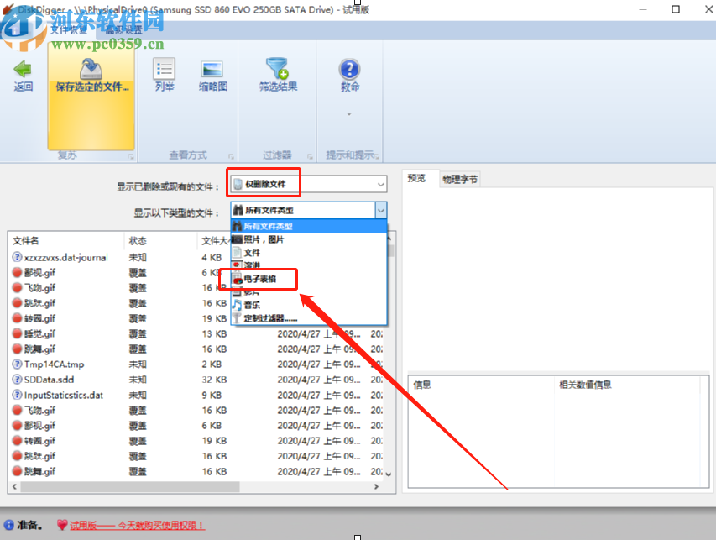Viewport: 716px width, 540px height.
Task: Open the blue question-mark Help button (救命)
Action: click(350, 76)
